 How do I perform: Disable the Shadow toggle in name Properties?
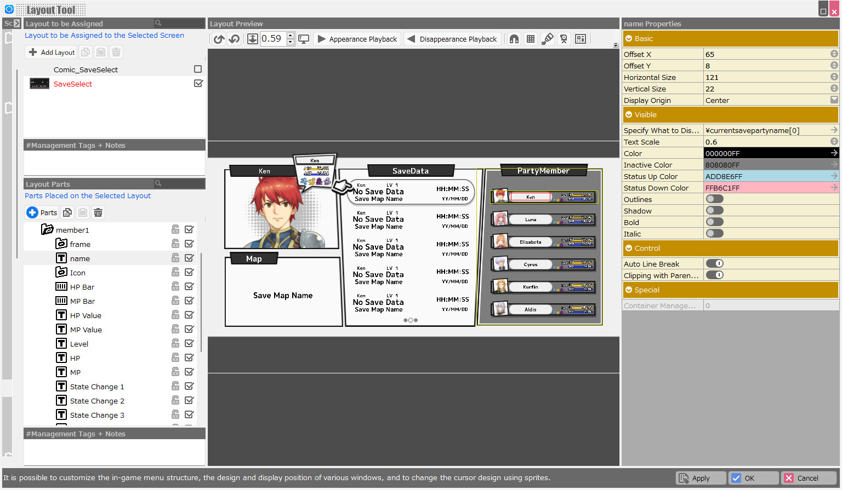(714, 210)
